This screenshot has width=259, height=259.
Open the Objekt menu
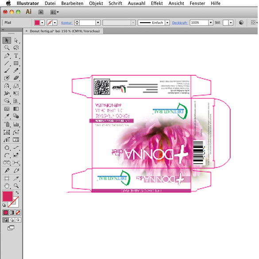point(96,3)
